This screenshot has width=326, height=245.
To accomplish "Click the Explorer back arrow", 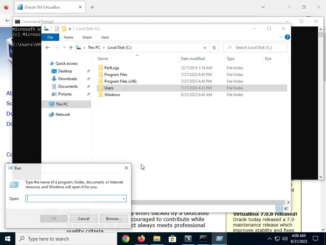I will tap(47, 48).
